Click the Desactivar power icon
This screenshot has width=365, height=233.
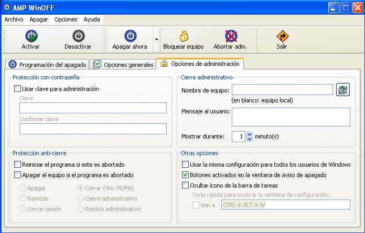point(79,36)
